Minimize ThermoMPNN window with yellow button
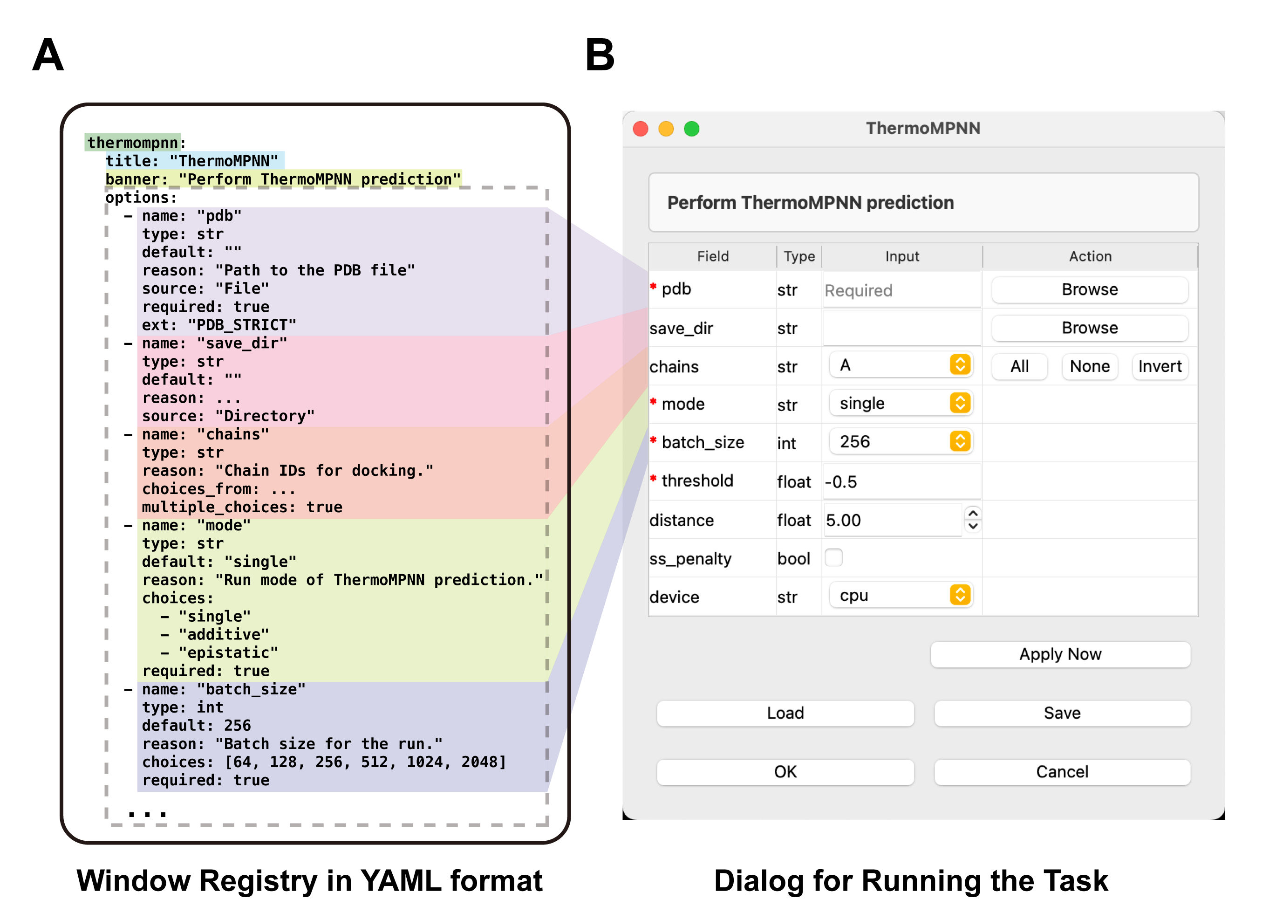The image size is (1276, 920). coord(666,128)
